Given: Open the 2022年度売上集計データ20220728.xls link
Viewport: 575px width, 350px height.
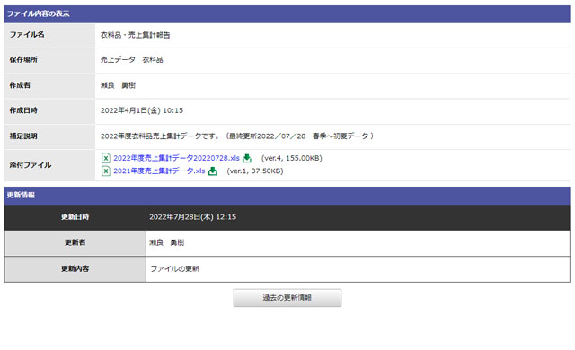Looking at the screenshot, I should [176, 158].
